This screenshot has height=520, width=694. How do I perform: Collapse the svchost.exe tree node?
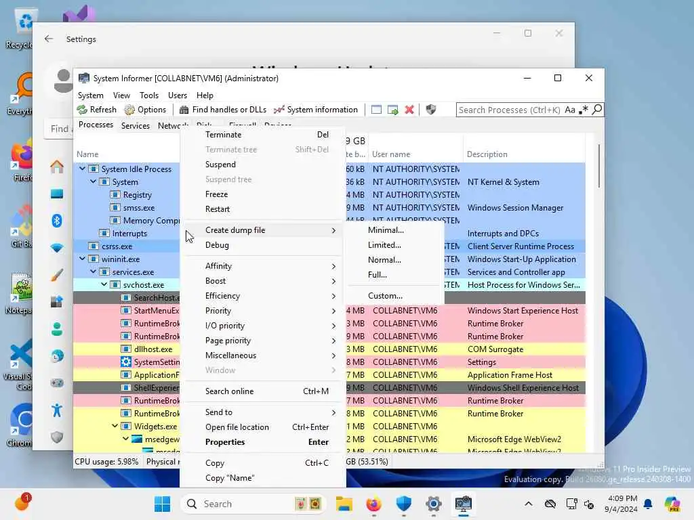pos(104,285)
